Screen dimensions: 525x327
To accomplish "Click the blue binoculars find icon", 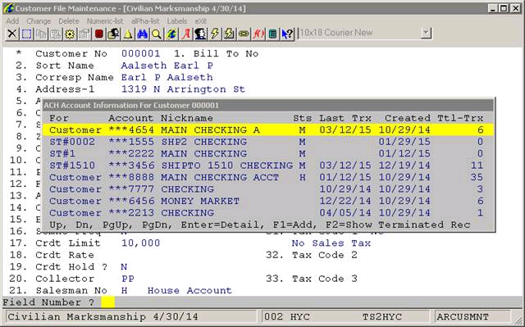I will click(x=142, y=34).
